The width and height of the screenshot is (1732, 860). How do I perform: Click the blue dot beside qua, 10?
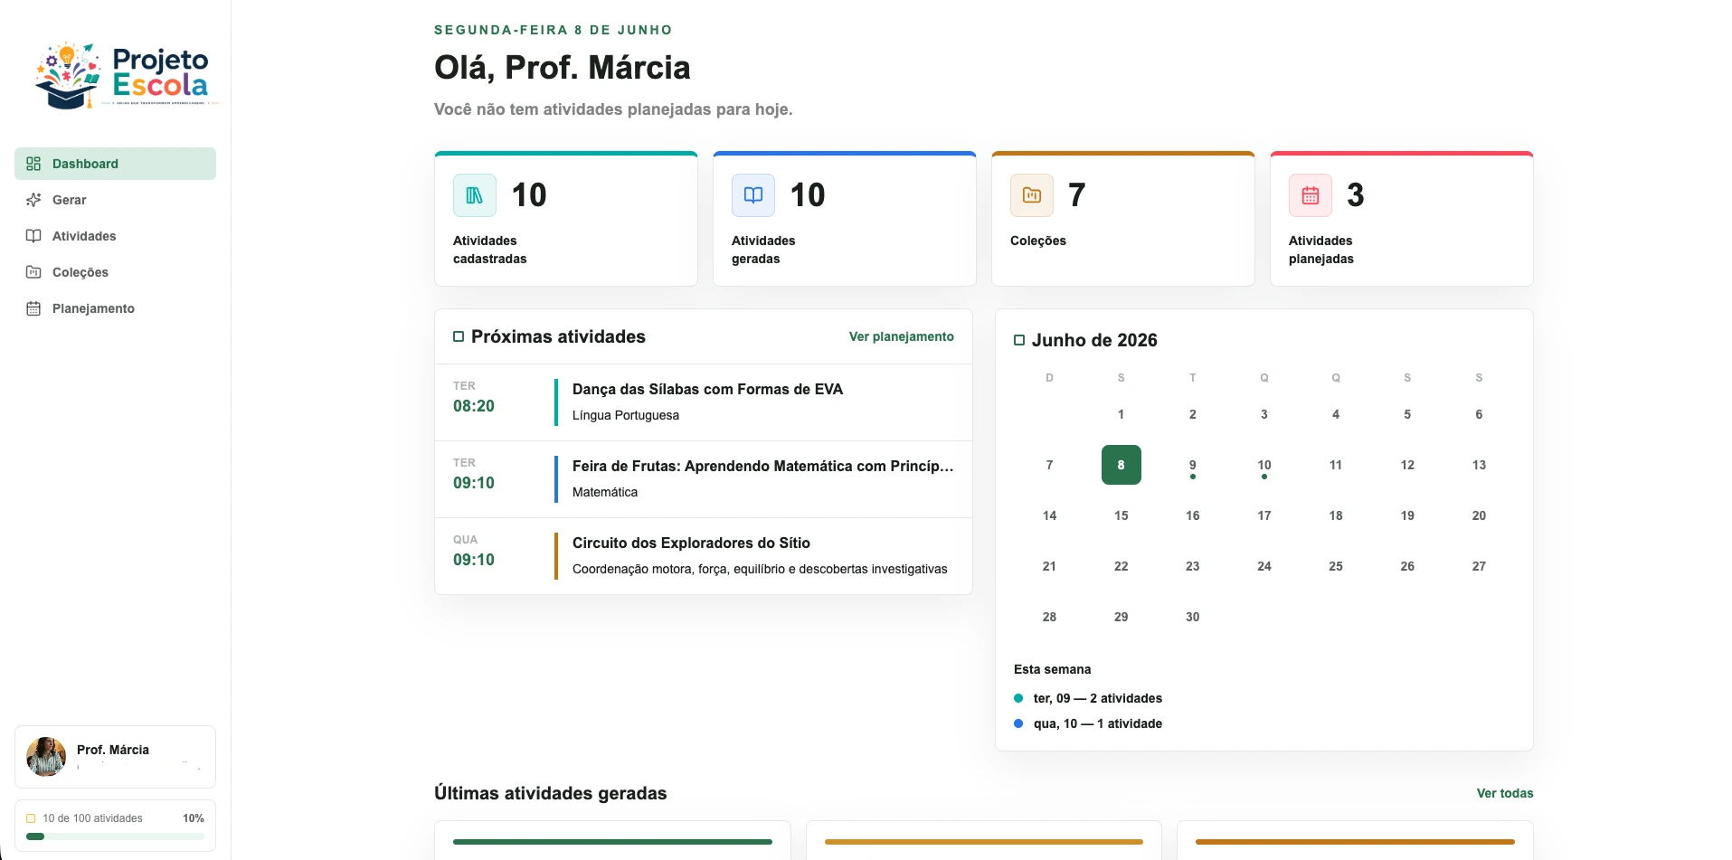point(1018,723)
